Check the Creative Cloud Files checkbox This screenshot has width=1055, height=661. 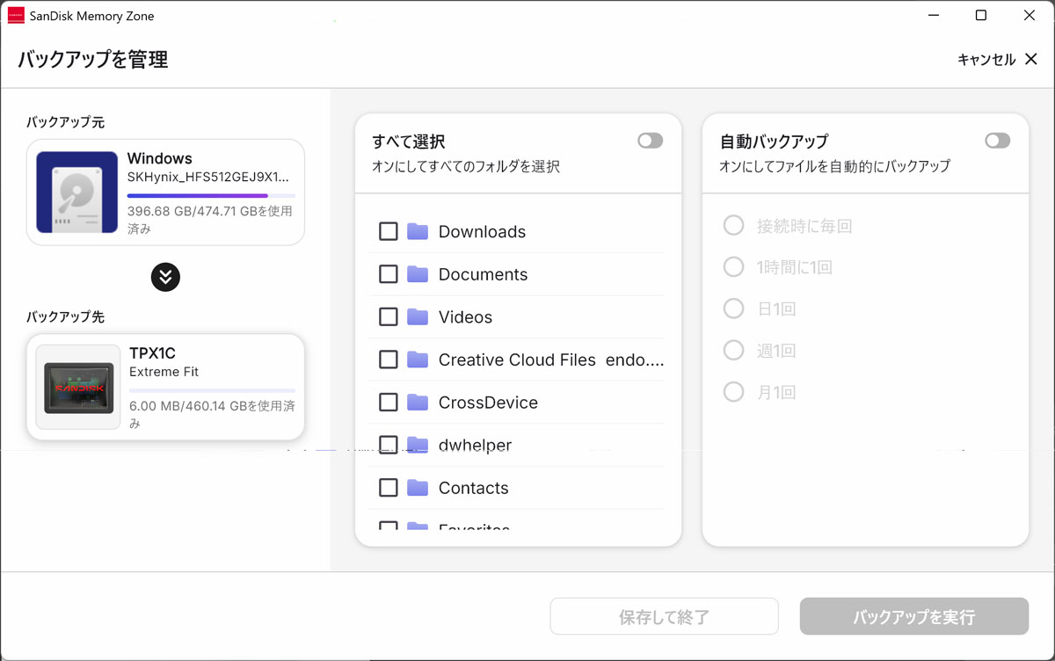(x=388, y=360)
